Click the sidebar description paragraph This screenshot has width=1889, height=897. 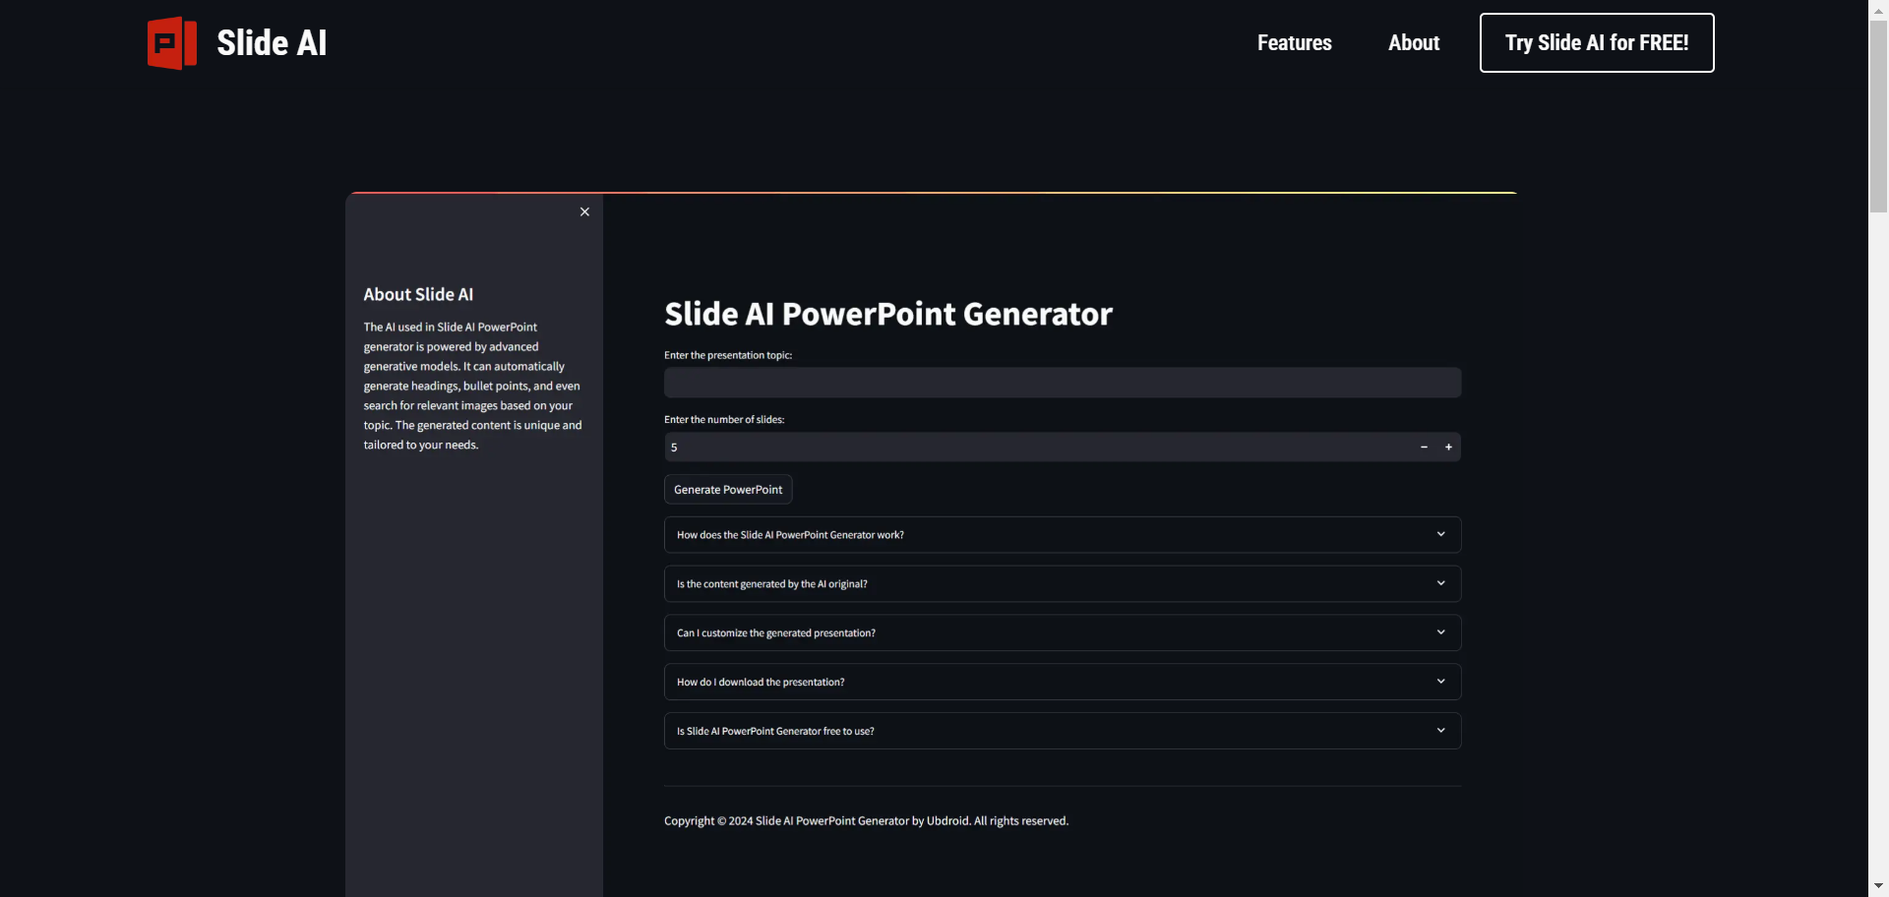[473, 387]
